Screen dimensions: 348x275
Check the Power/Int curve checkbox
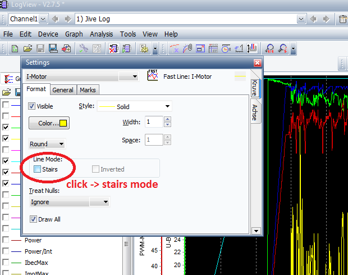pyautogui.click(x=6, y=251)
